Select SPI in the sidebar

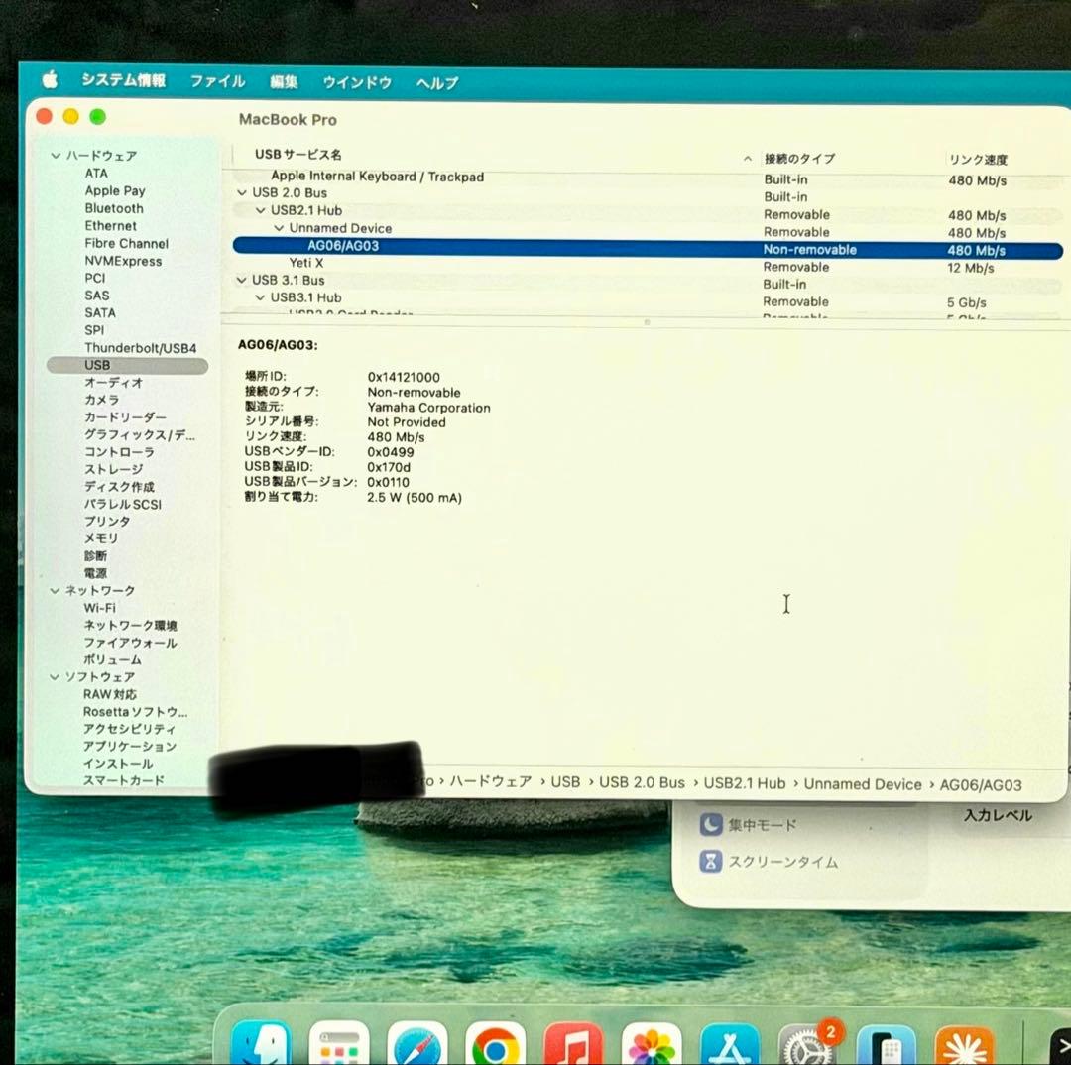point(94,330)
